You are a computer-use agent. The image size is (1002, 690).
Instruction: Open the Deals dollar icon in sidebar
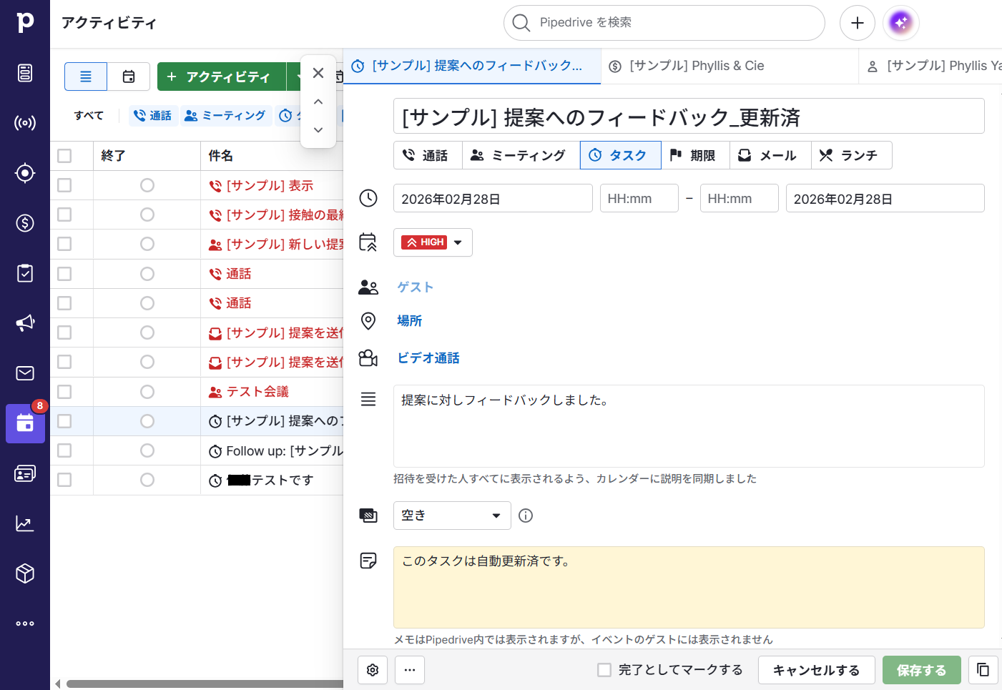[25, 223]
